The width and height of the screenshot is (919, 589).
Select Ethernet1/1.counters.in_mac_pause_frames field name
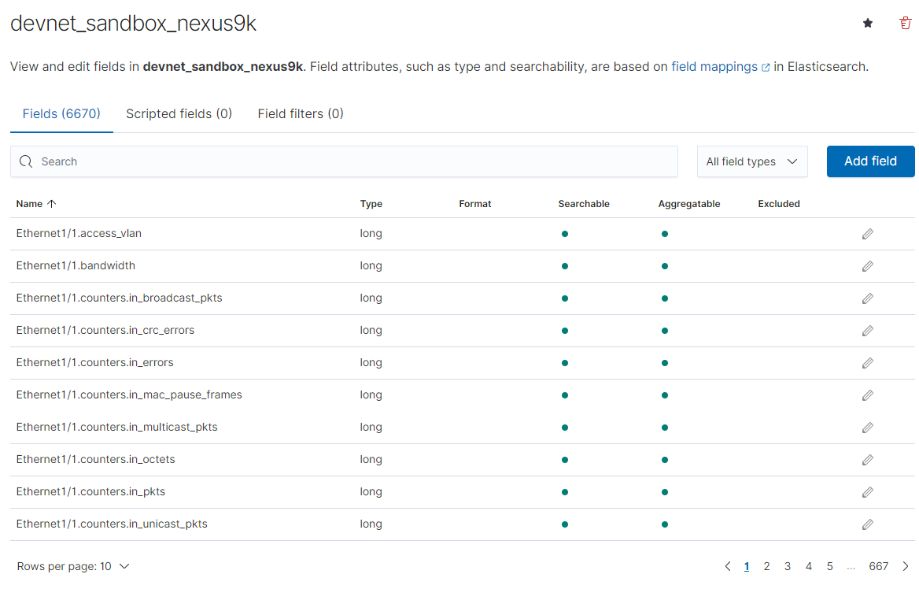point(129,395)
